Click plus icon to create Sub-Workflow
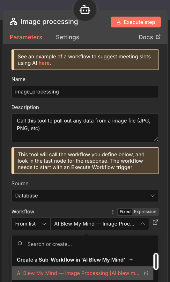Image resolution: width=170 pixels, height=282 pixels. 131,260
